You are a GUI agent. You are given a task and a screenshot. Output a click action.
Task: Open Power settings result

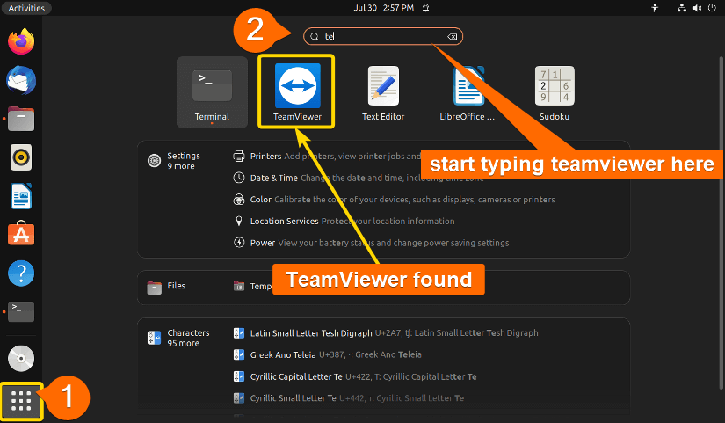[x=371, y=243]
